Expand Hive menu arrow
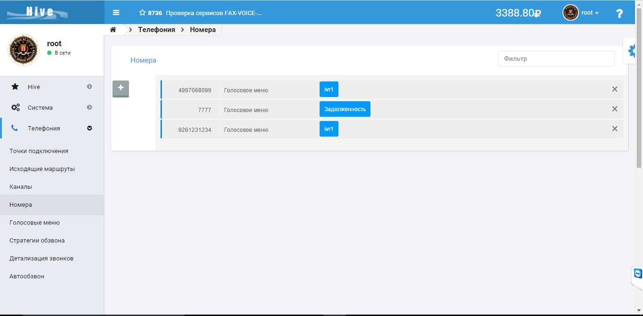The width and height of the screenshot is (643, 316). (x=89, y=87)
